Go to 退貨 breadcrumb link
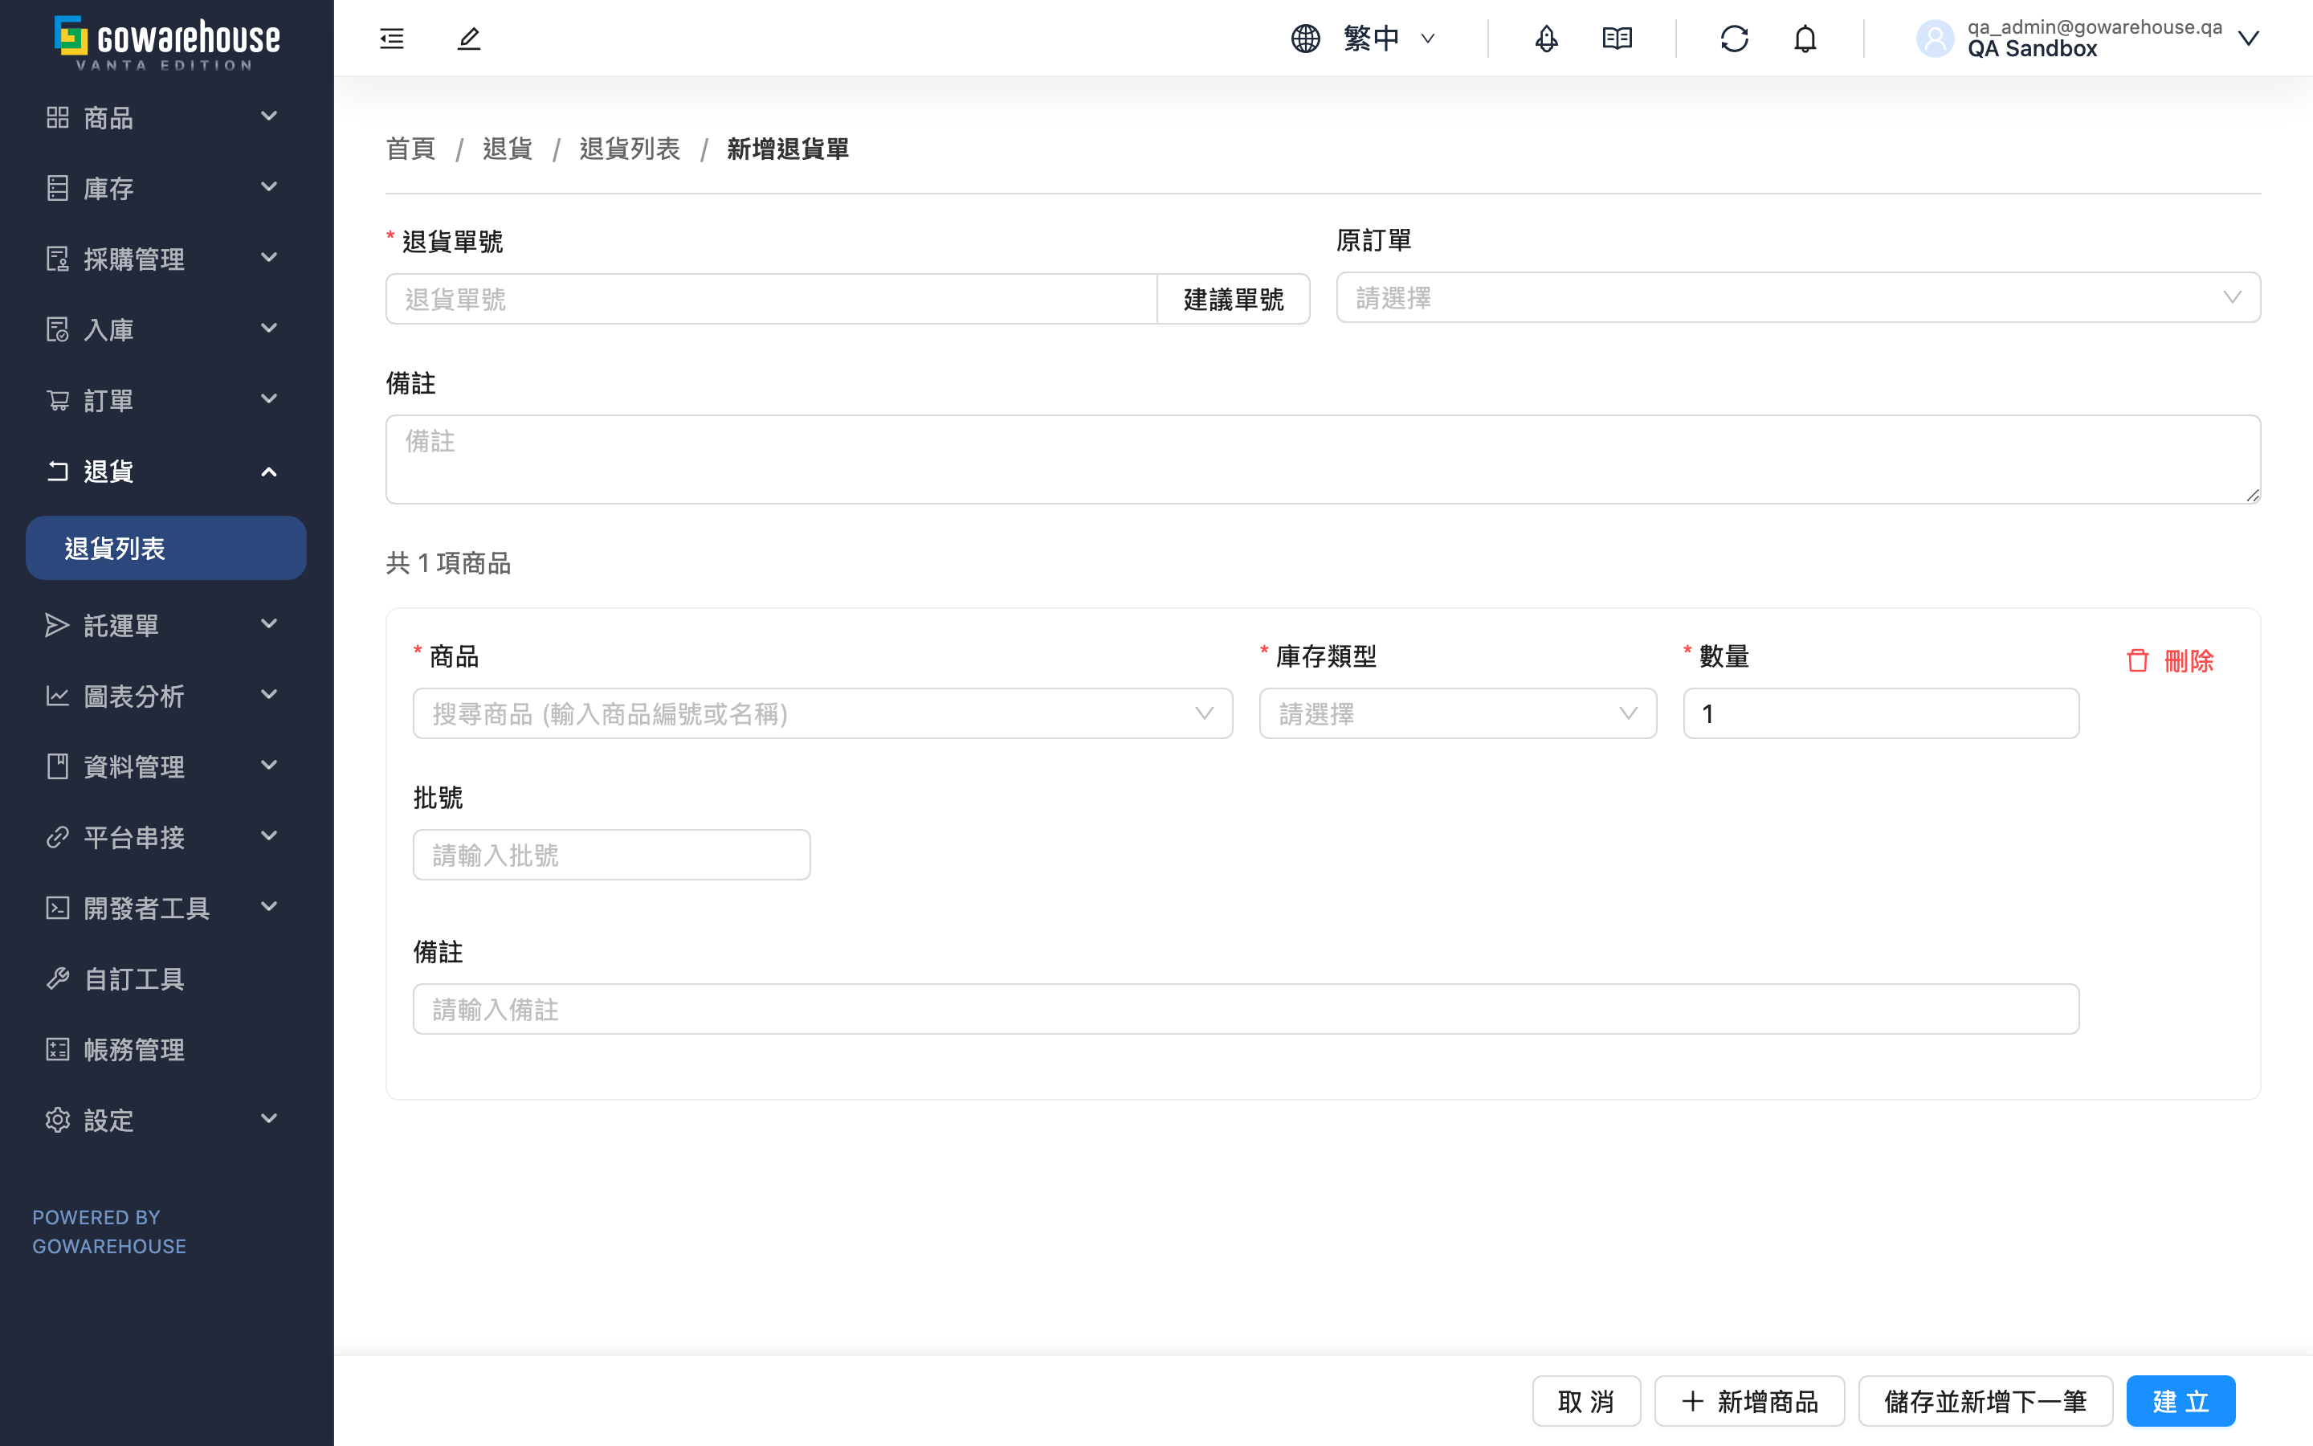The image size is (2313, 1446). (508, 149)
